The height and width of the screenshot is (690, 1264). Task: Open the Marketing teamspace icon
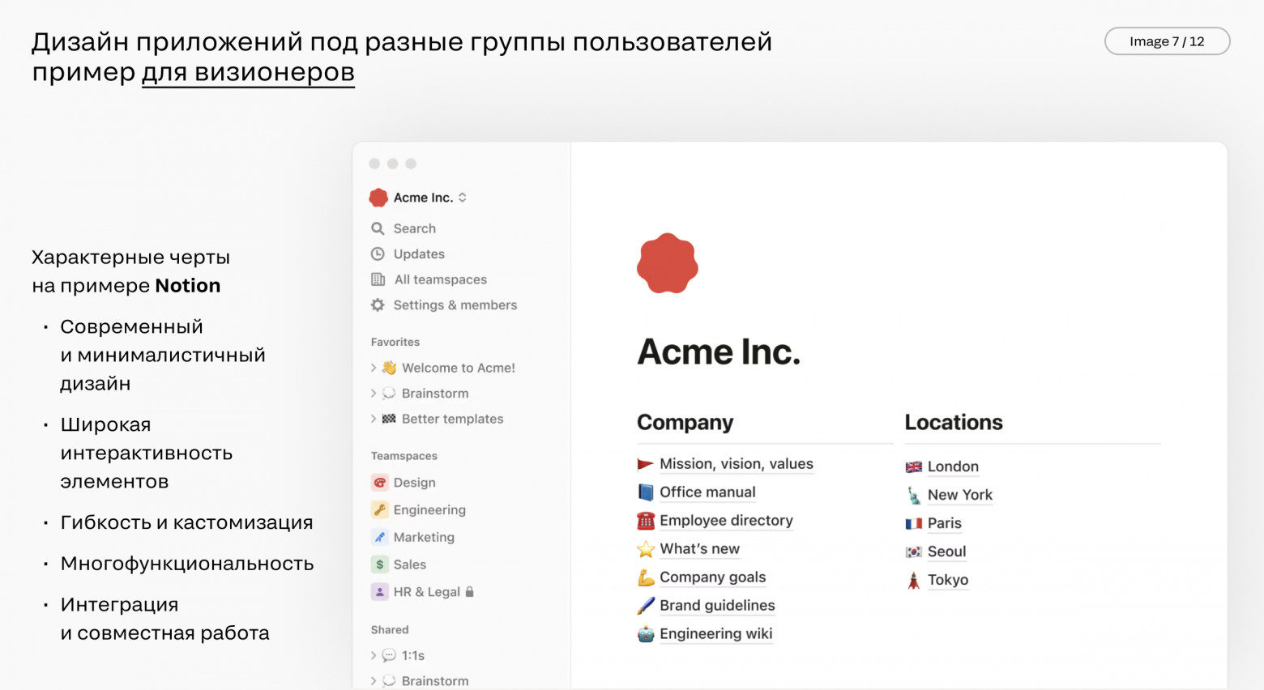380,537
